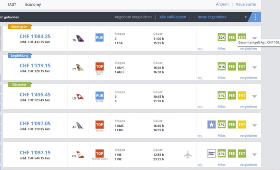
Task: Click vergleichen on the Swiss LX offer
Action: tap(248, 107)
